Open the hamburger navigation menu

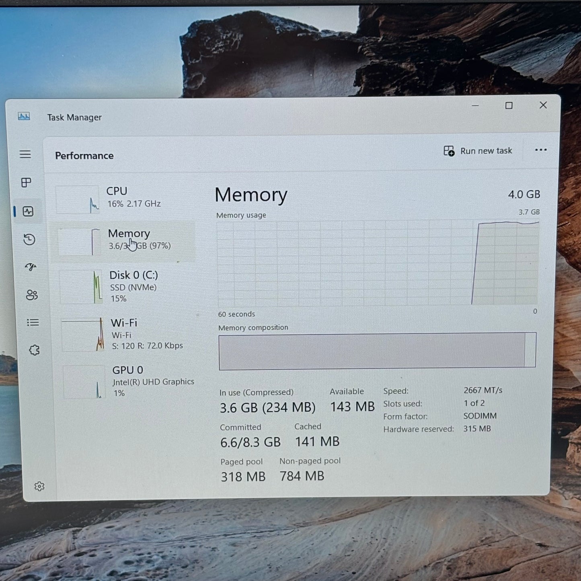tap(25, 154)
